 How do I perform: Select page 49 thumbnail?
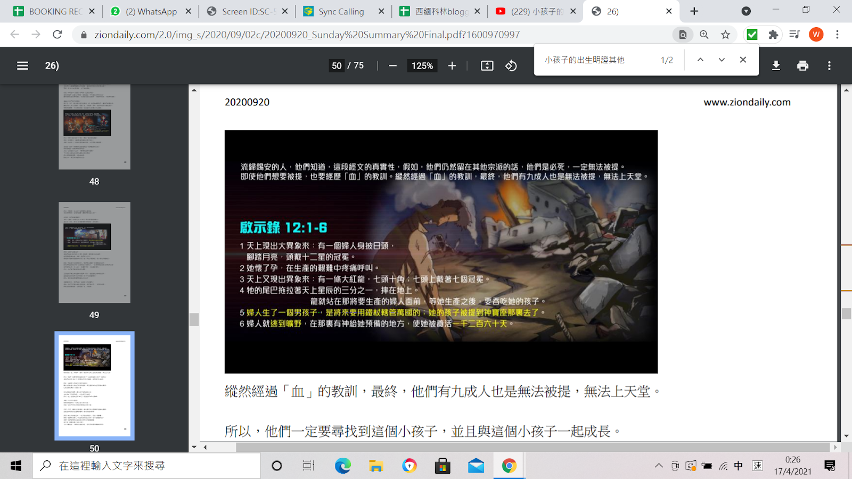[94, 252]
